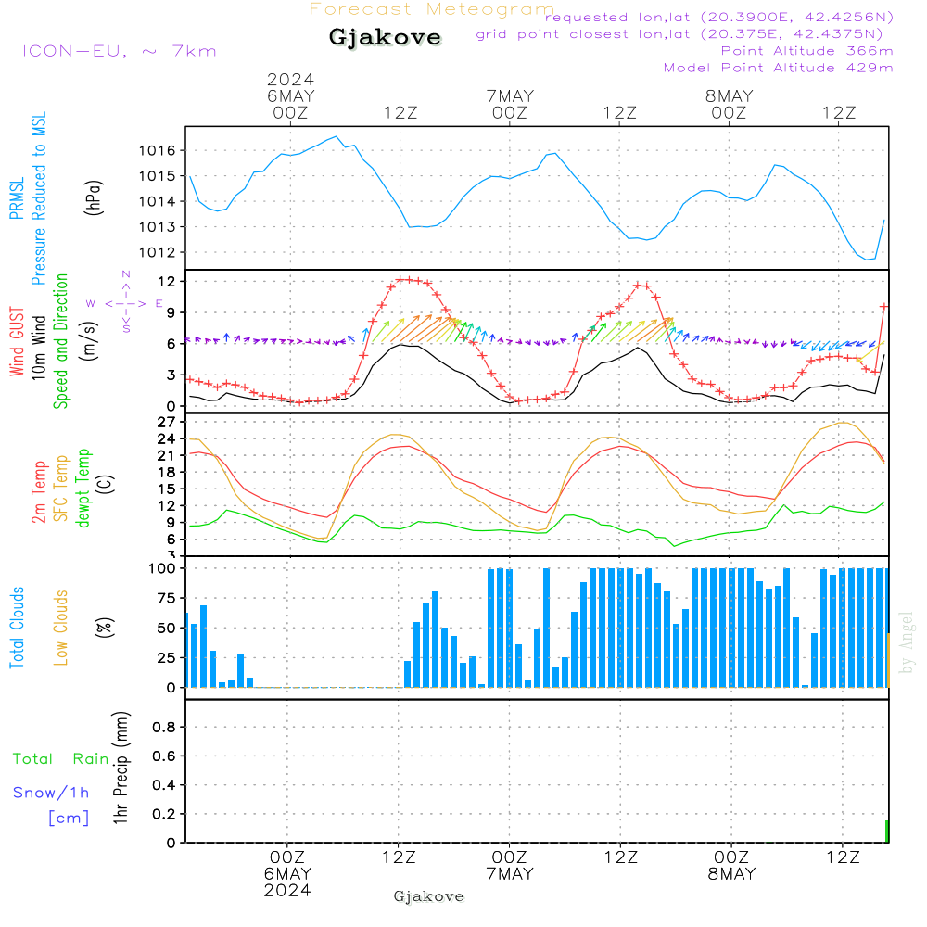Click "Pressure Reduced to MSL" label

(x=38, y=198)
